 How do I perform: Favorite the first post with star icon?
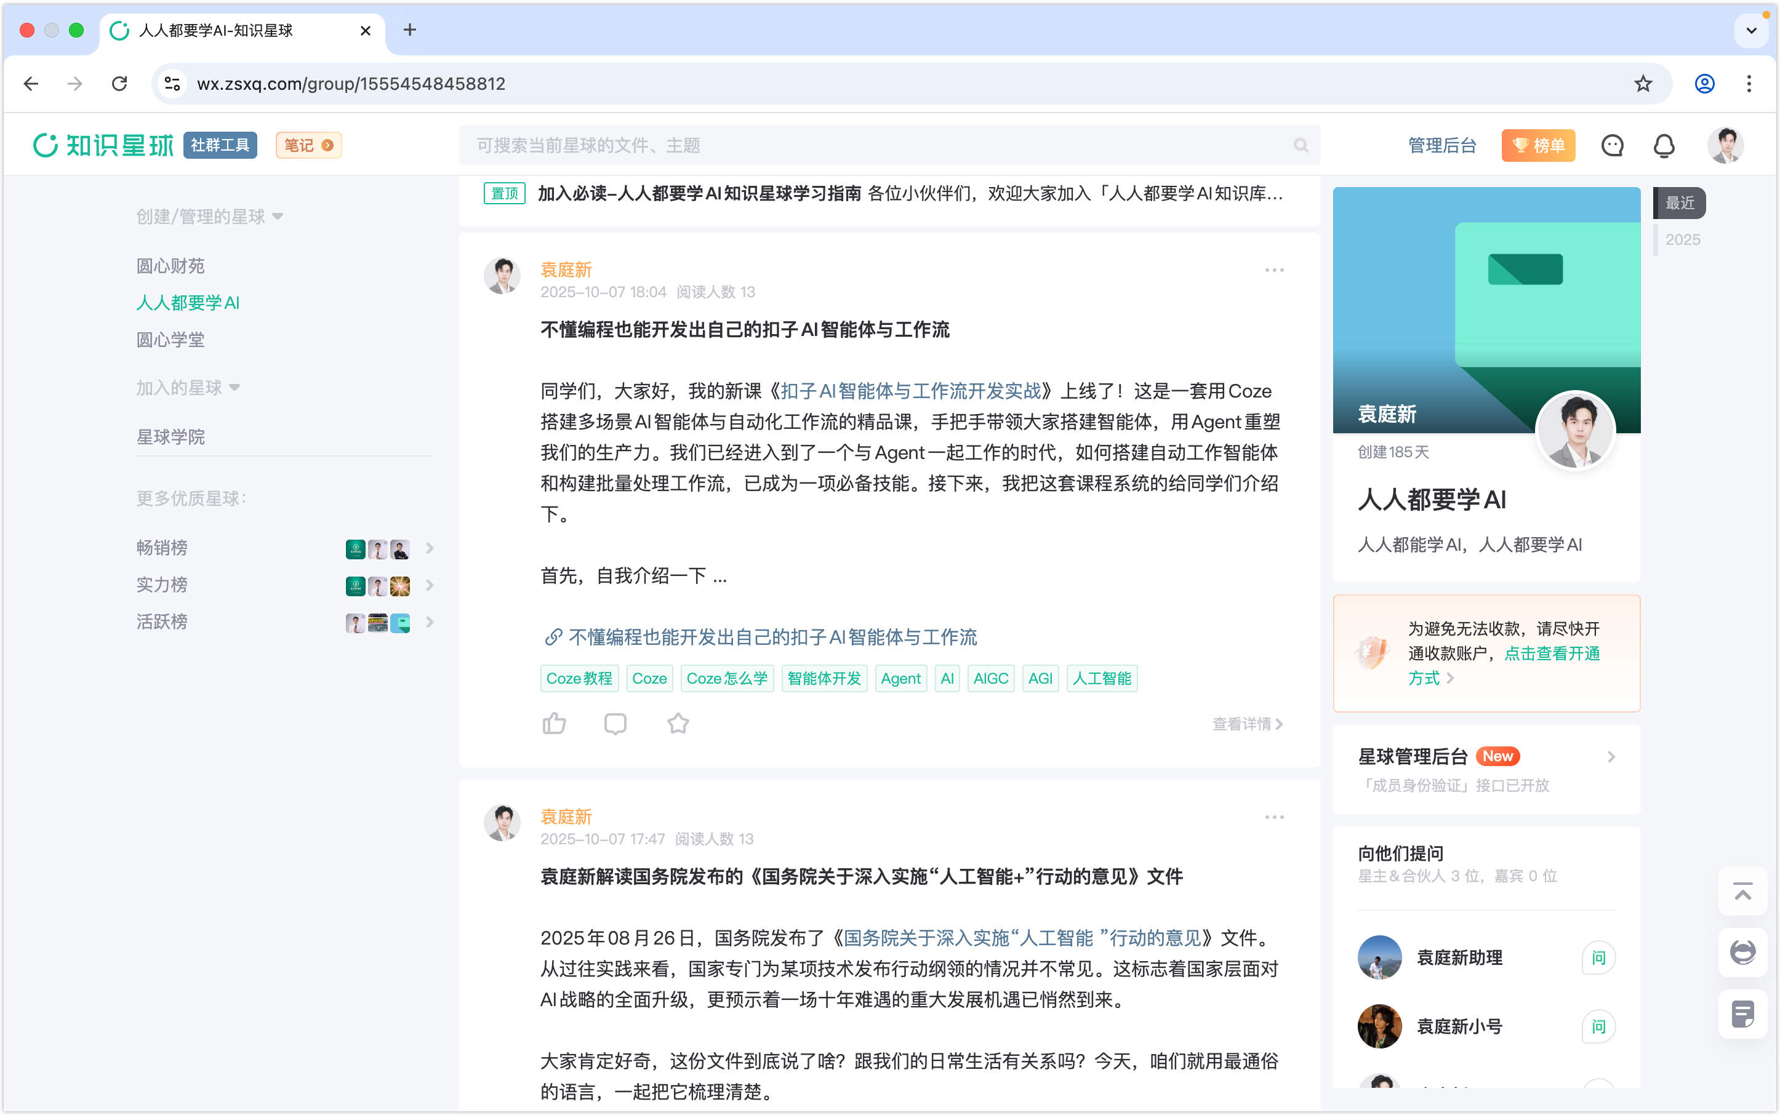click(678, 724)
